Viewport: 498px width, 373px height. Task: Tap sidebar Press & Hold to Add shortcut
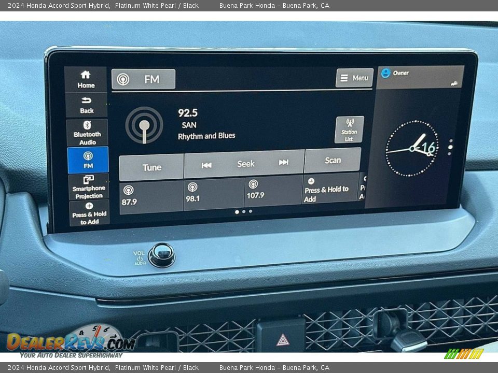89,213
